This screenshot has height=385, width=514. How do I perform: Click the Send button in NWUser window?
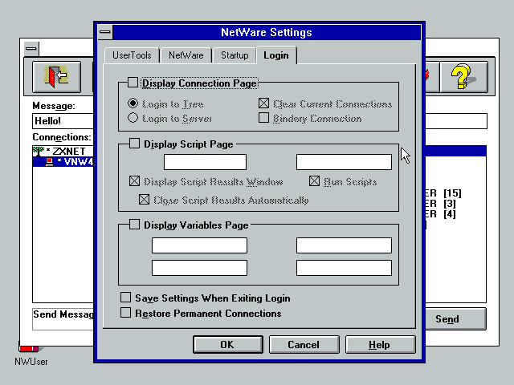[x=455, y=319]
